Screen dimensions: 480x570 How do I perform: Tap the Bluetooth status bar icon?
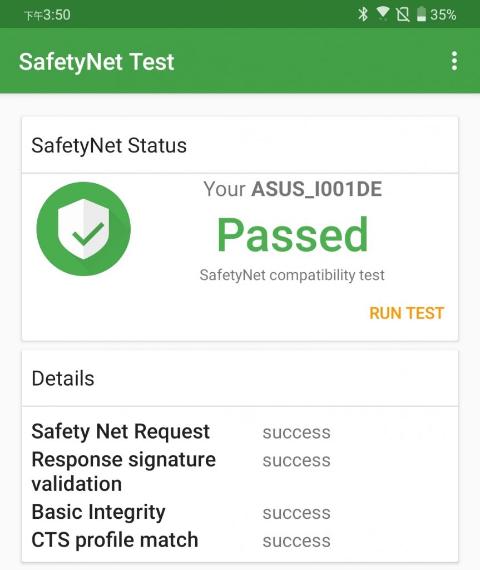363,14
